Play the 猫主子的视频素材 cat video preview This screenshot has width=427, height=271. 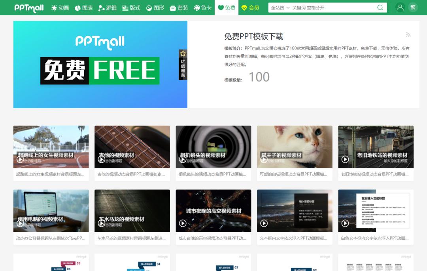264,160
